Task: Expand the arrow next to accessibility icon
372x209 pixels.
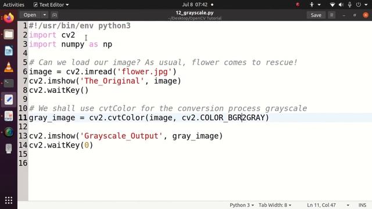Action: click(319, 5)
